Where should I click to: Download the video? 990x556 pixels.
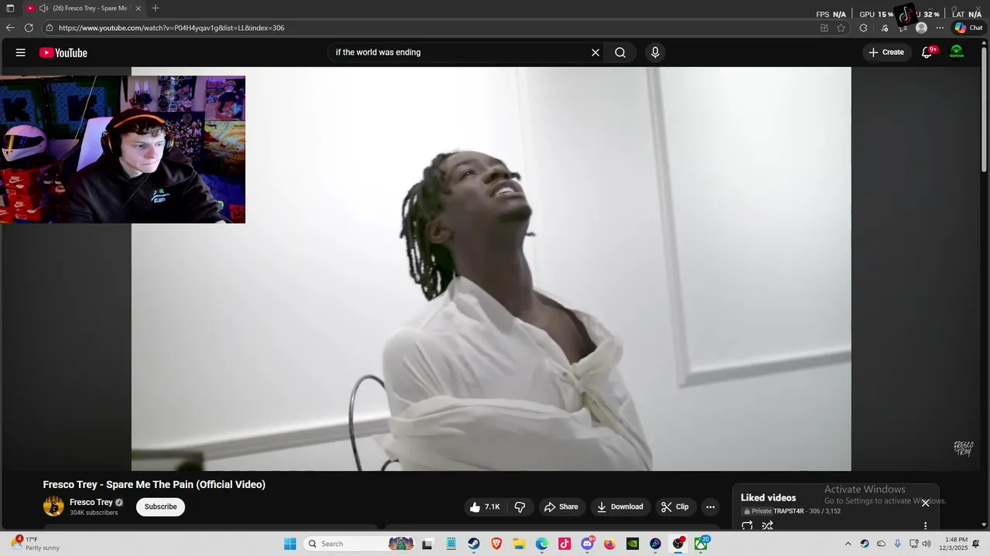(620, 507)
